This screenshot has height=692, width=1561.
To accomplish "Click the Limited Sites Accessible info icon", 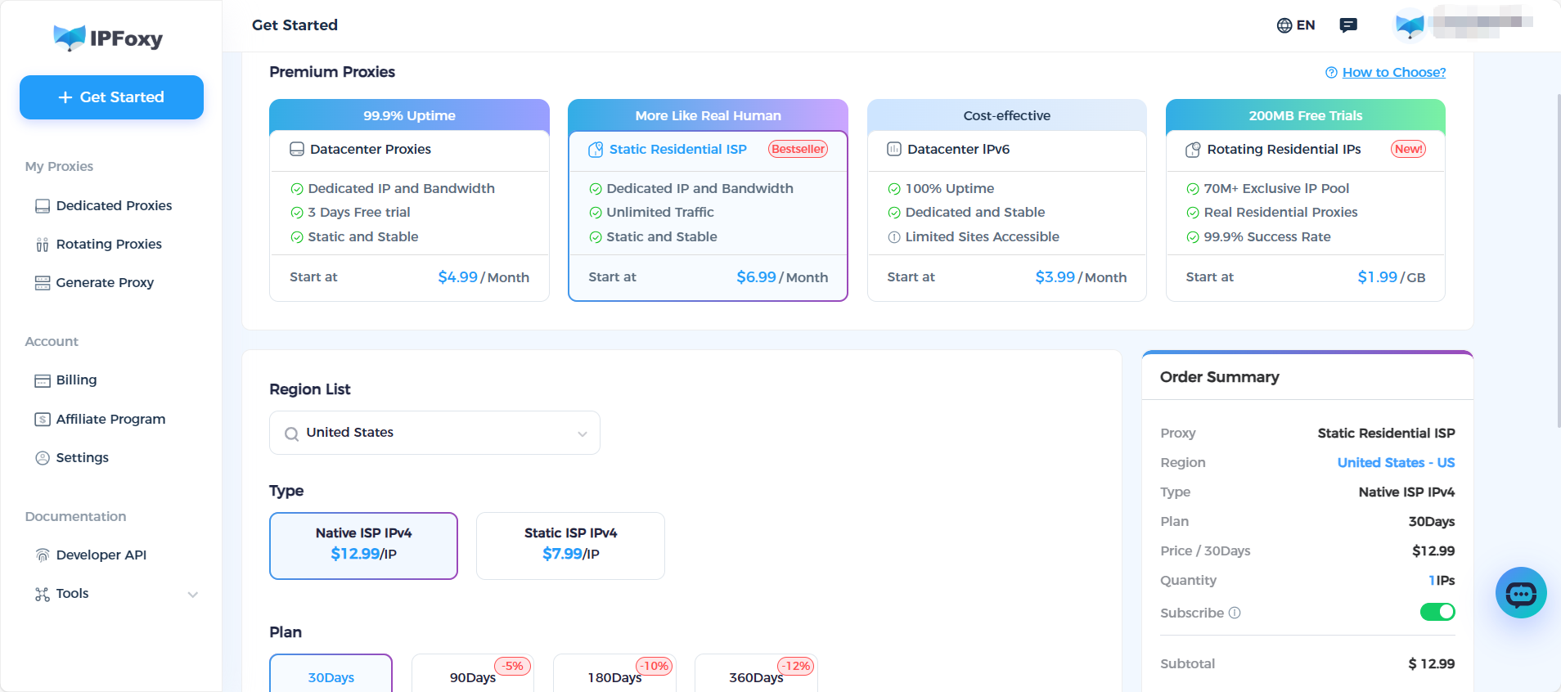I will (894, 237).
